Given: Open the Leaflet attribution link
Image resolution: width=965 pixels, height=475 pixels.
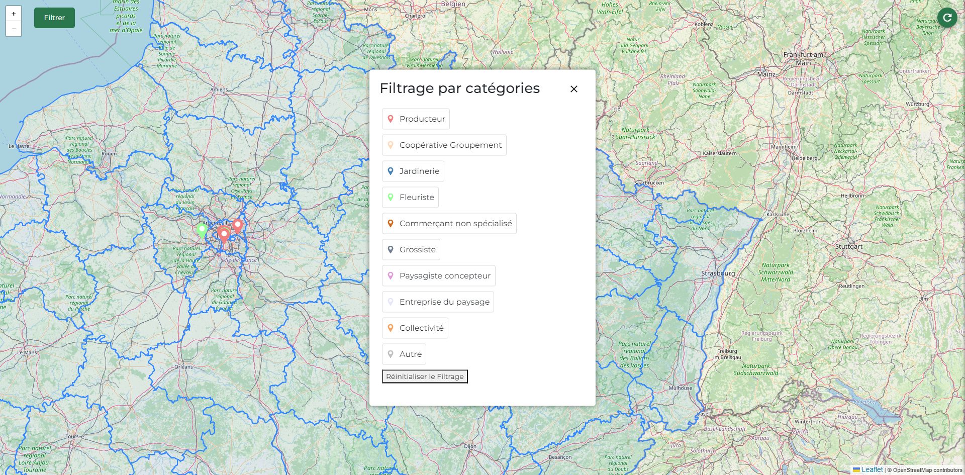Looking at the screenshot, I should 872,469.
